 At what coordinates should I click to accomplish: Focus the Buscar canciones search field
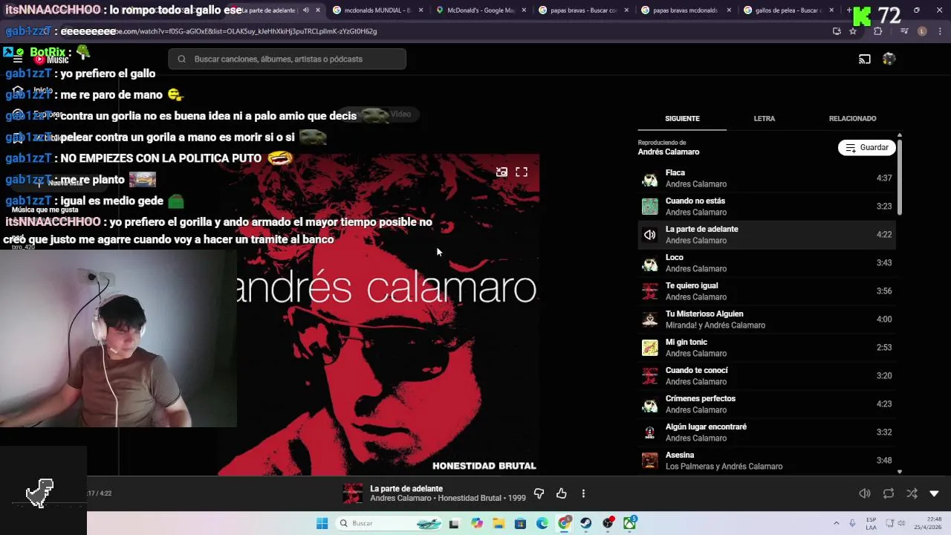coord(287,59)
